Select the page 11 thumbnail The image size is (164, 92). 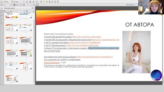click(12, 78)
